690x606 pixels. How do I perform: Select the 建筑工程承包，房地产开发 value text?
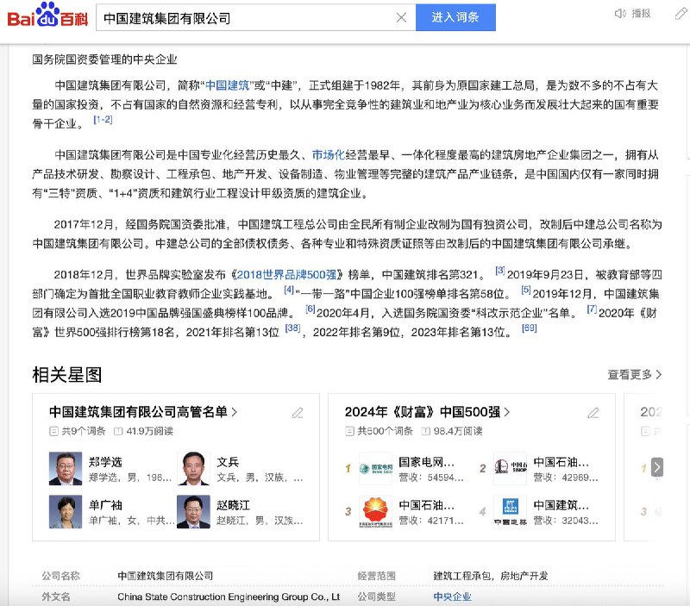tap(491, 576)
